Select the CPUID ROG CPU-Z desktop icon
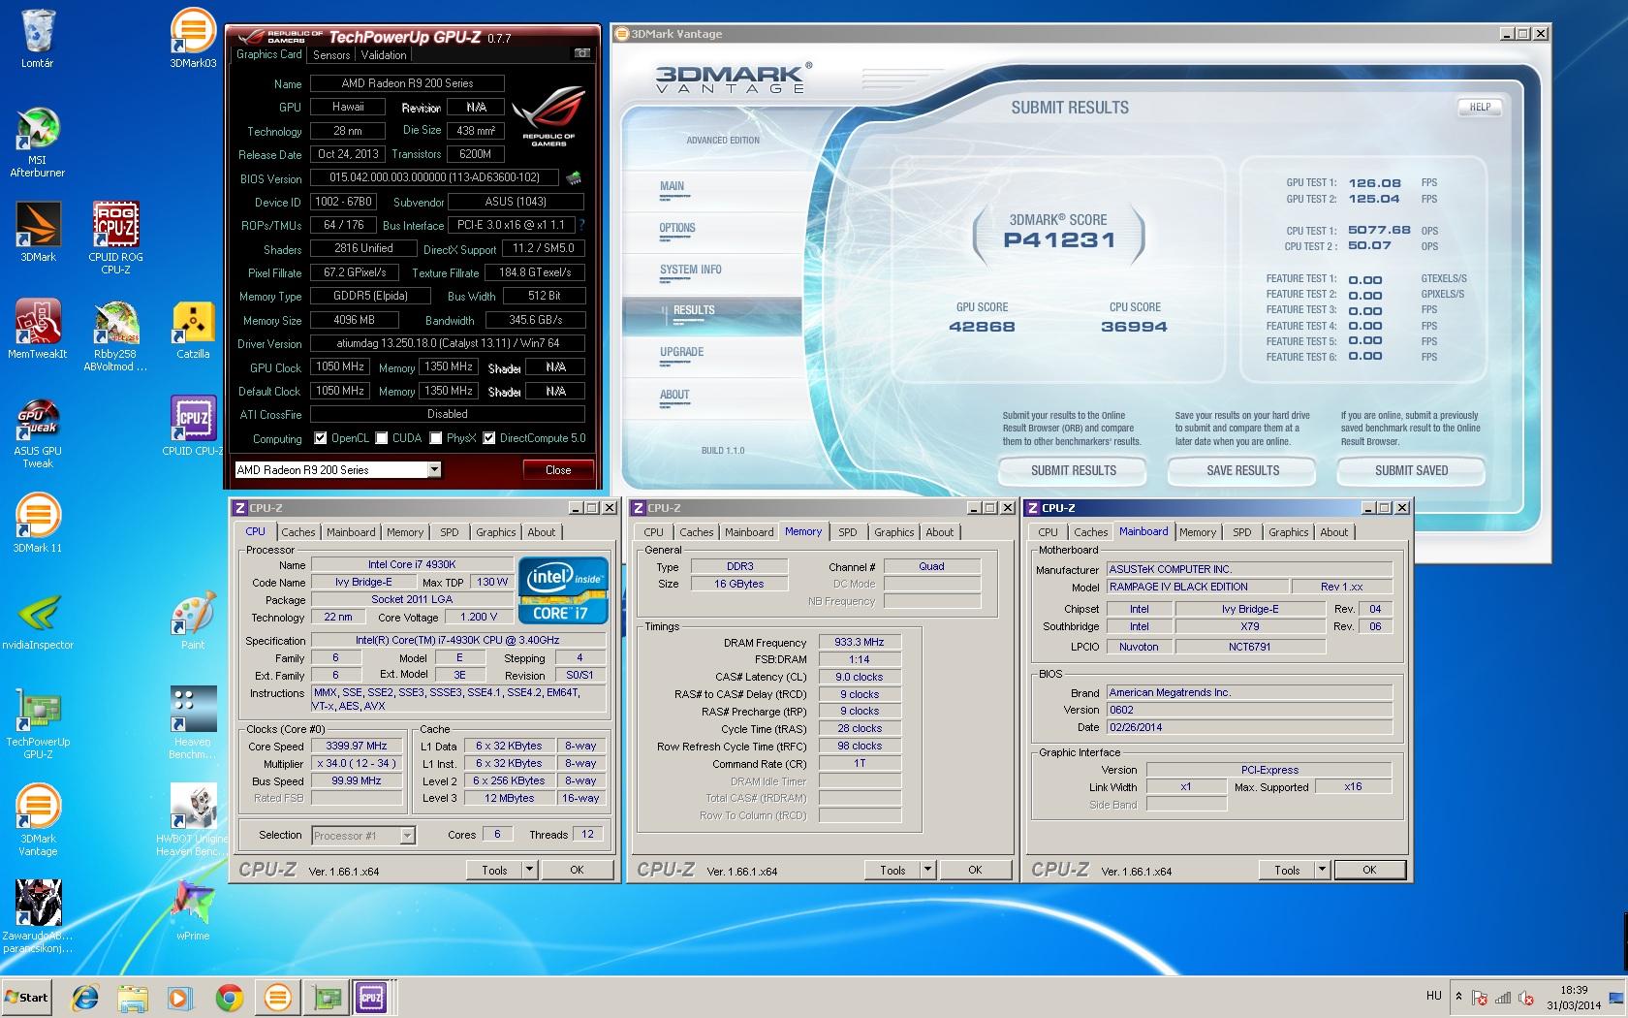Image resolution: width=1628 pixels, height=1018 pixels. [x=115, y=238]
